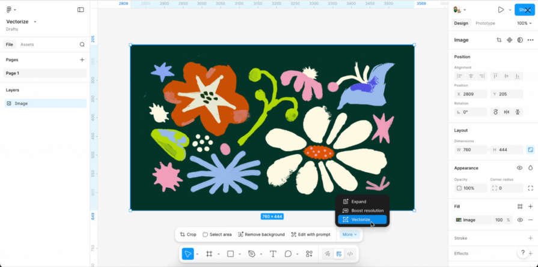Align top in Alignment section

(x=495, y=76)
